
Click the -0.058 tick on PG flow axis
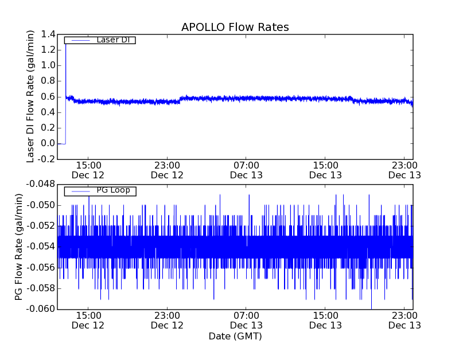(x=41, y=288)
